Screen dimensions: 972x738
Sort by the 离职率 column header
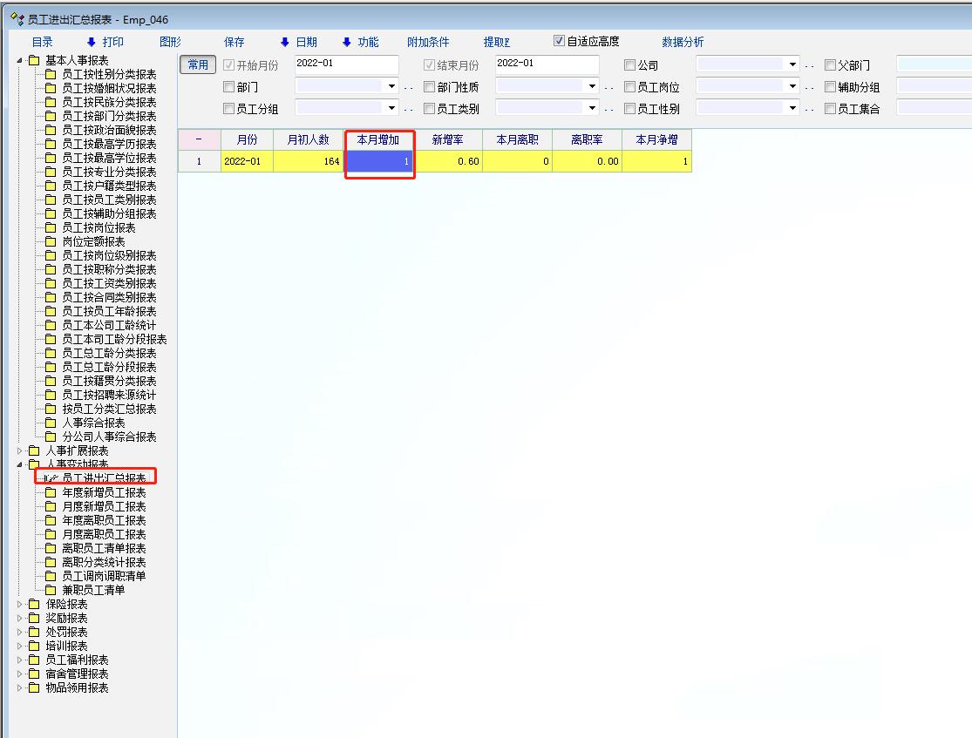(587, 139)
